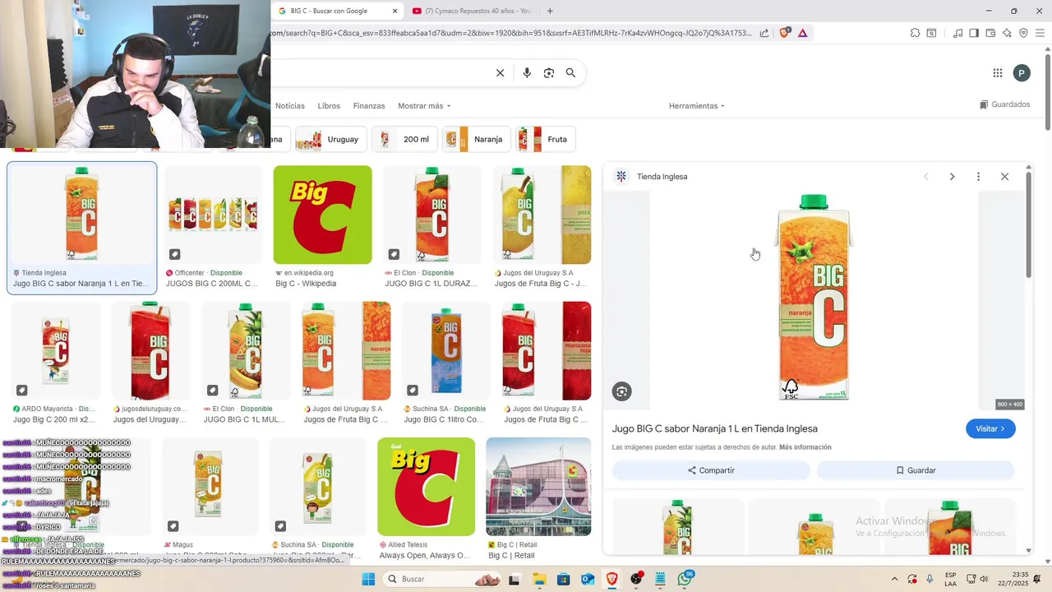Click the browser page vertical scrollbar

tap(1048, 90)
